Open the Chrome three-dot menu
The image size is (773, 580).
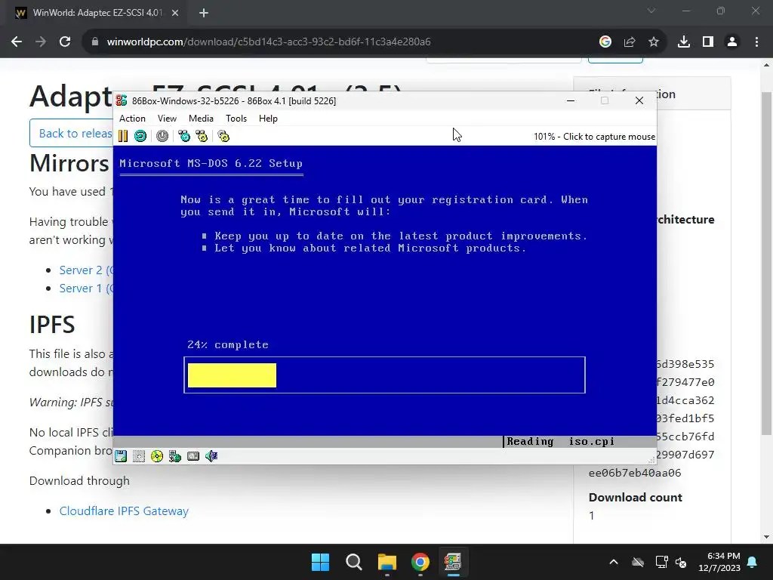coord(756,42)
